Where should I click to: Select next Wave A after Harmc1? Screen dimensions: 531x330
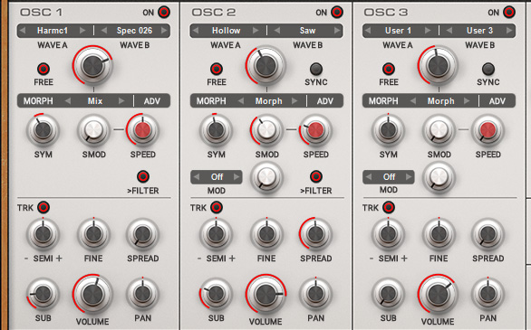click(82, 31)
